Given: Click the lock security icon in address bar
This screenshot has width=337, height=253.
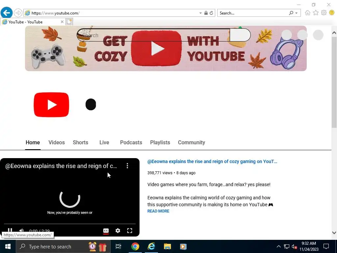Looking at the screenshot, I should [206, 13].
